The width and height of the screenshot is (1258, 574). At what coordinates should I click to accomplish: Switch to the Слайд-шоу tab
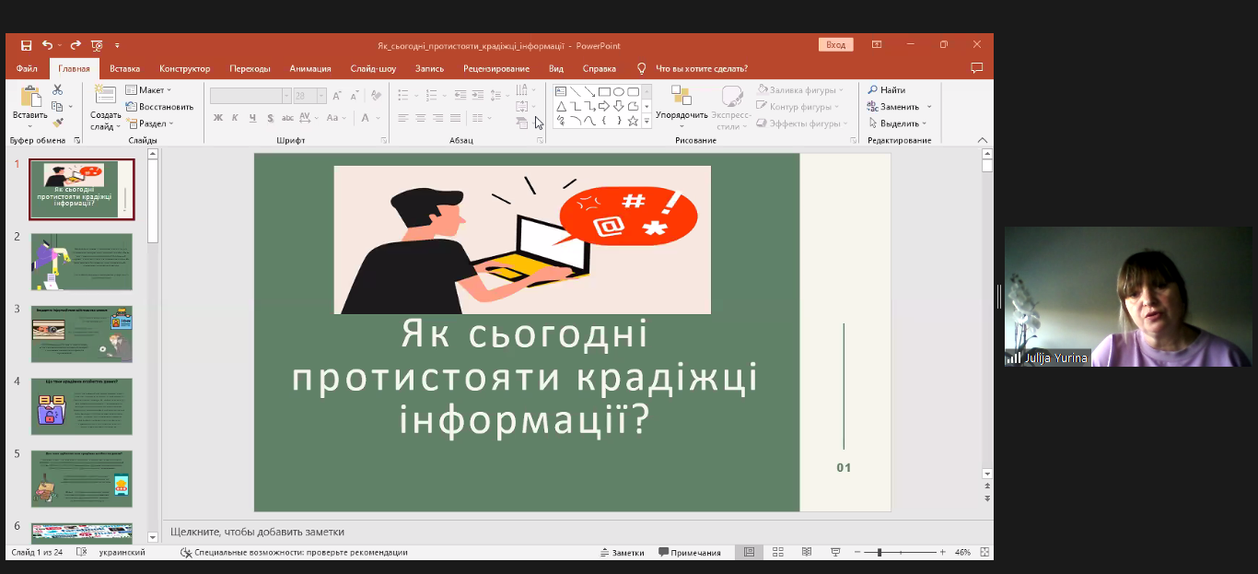tap(373, 68)
